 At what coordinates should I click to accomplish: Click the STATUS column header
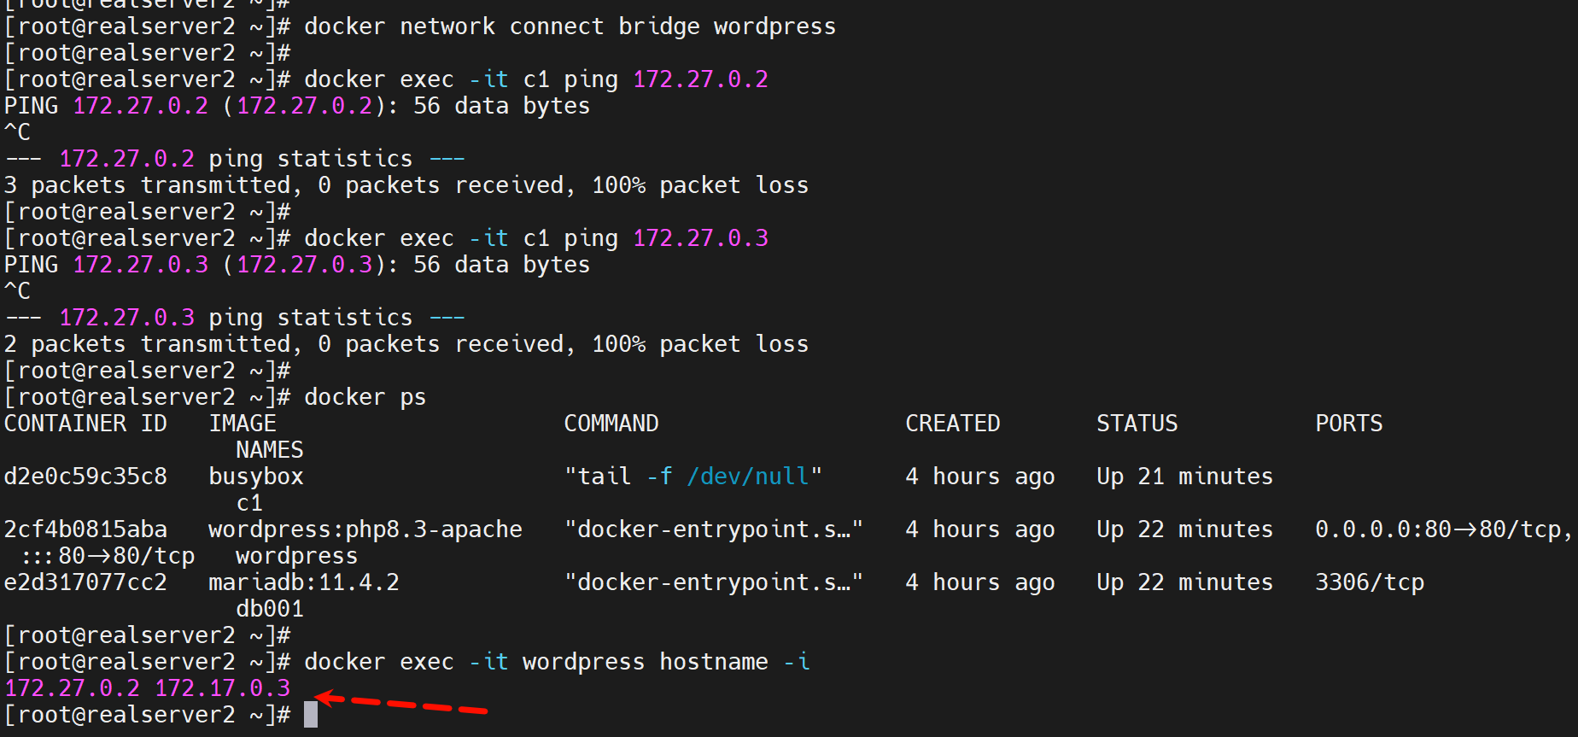[1137, 424]
